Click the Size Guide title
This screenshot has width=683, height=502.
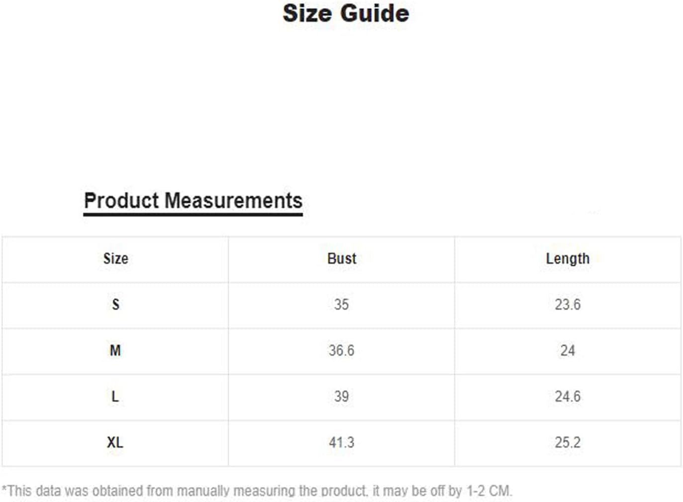(x=346, y=13)
